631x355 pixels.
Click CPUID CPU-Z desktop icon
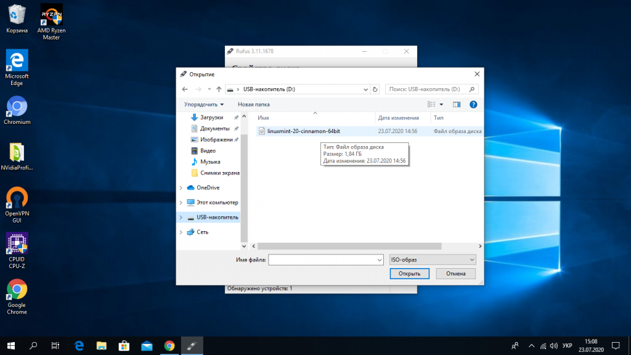(x=17, y=248)
